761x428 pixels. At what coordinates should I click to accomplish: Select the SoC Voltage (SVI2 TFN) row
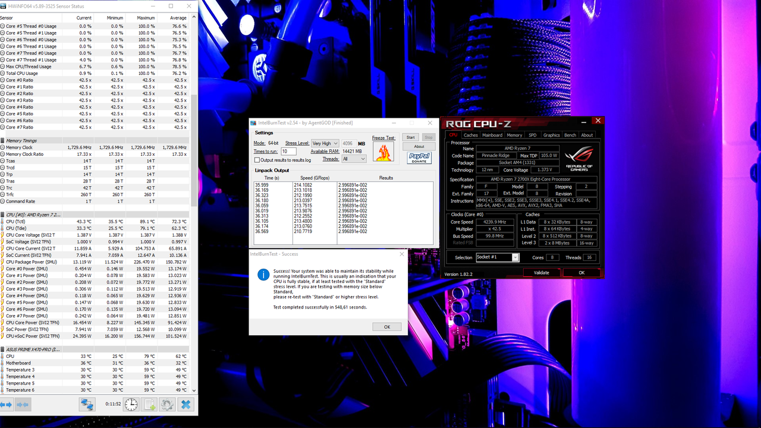[x=95, y=241]
